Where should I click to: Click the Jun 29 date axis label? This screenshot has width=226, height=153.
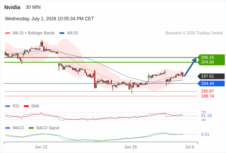point(131,147)
